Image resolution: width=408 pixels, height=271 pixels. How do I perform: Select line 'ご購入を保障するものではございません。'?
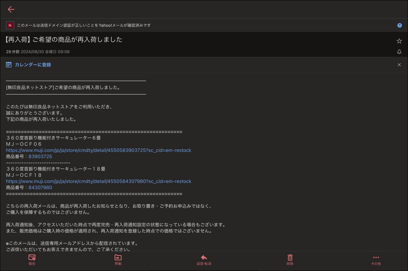[48, 212]
